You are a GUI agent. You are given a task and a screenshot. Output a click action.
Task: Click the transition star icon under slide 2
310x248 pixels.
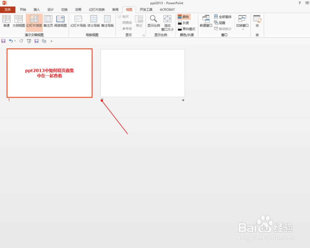tap(183, 100)
